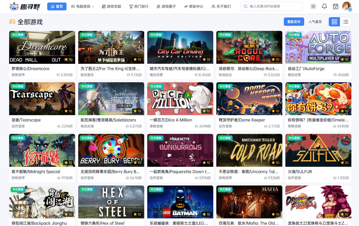The height and width of the screenshot is (226, 359).
Task: Open 一掷百万/Dice A Million title link
Action: [x=171, y=120]
